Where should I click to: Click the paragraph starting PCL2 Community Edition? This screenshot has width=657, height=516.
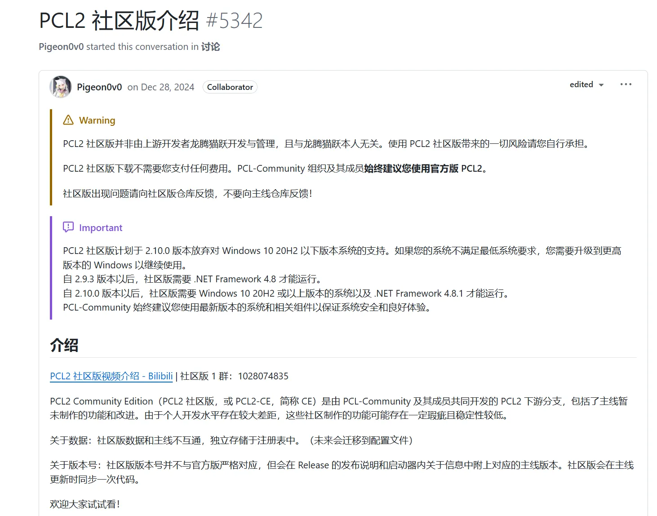(339, 408)
